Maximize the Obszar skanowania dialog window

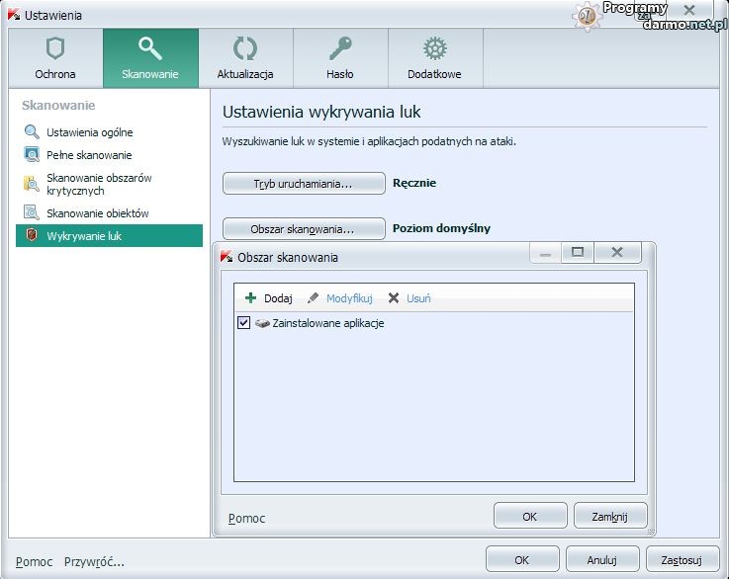(578, 253)
